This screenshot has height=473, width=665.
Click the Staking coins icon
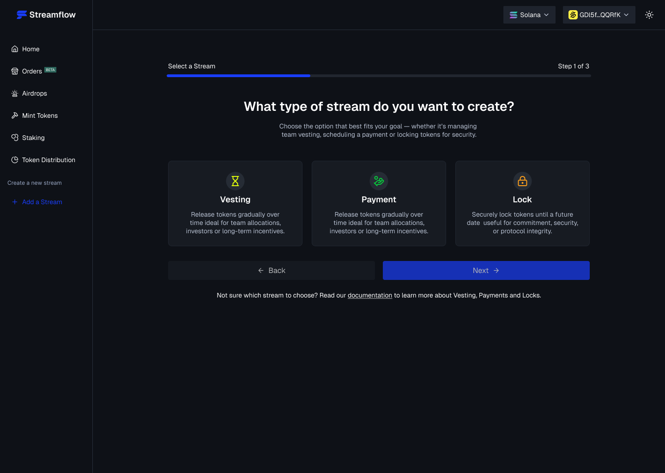[15, 138]
